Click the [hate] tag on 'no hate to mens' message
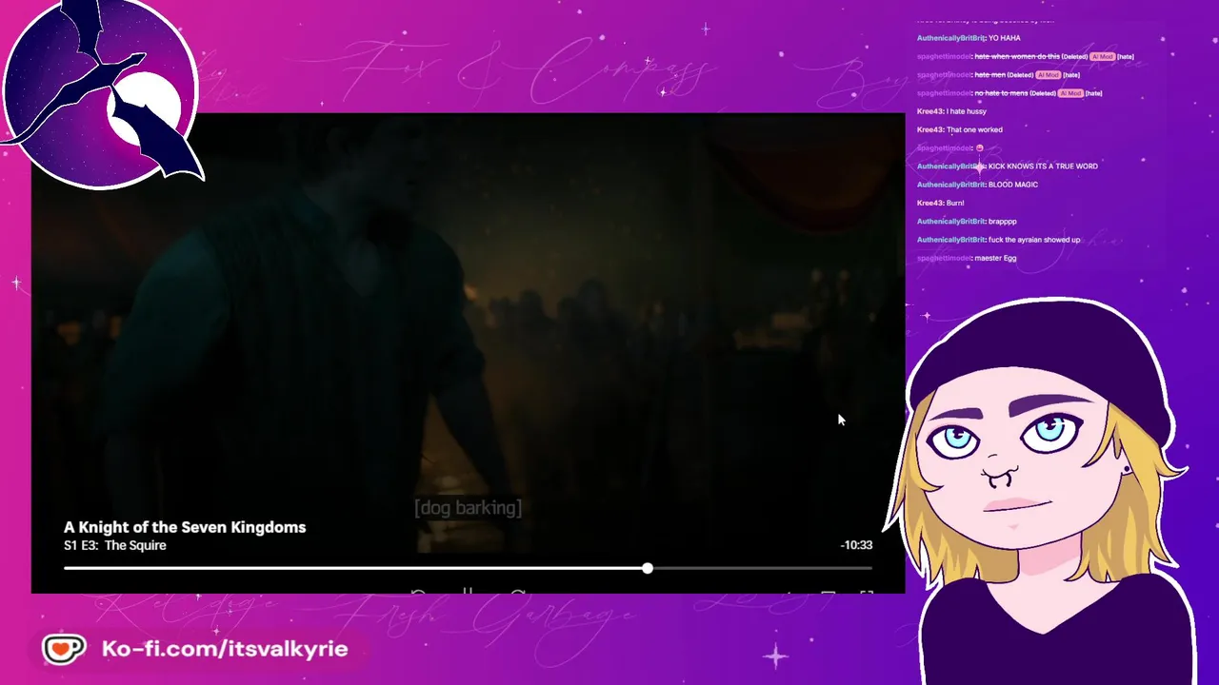 (1093, 93)
